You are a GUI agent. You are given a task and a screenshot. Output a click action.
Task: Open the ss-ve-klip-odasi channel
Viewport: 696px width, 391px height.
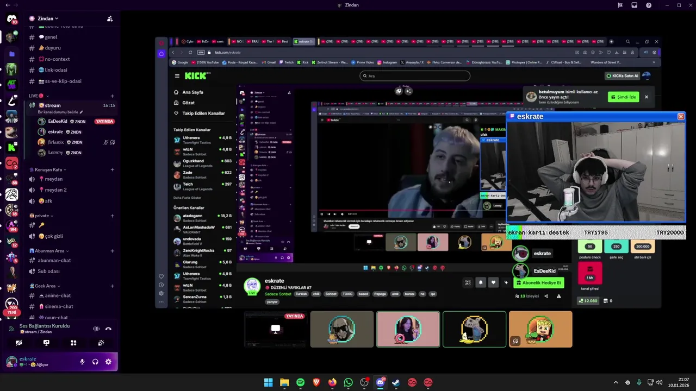[x=72, y=81]
